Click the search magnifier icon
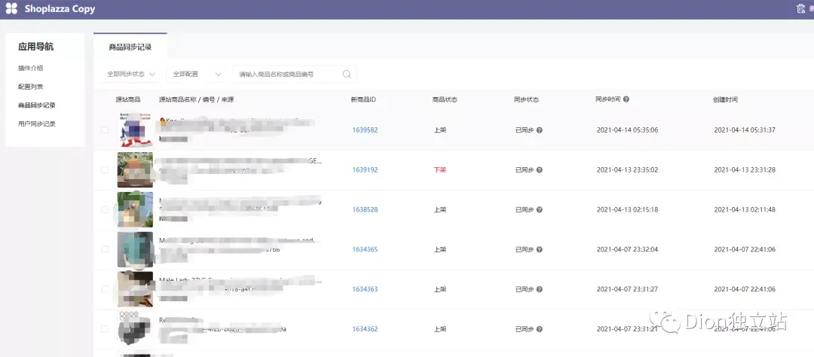This screenshot has height=357, width=814. coord(347,75)
